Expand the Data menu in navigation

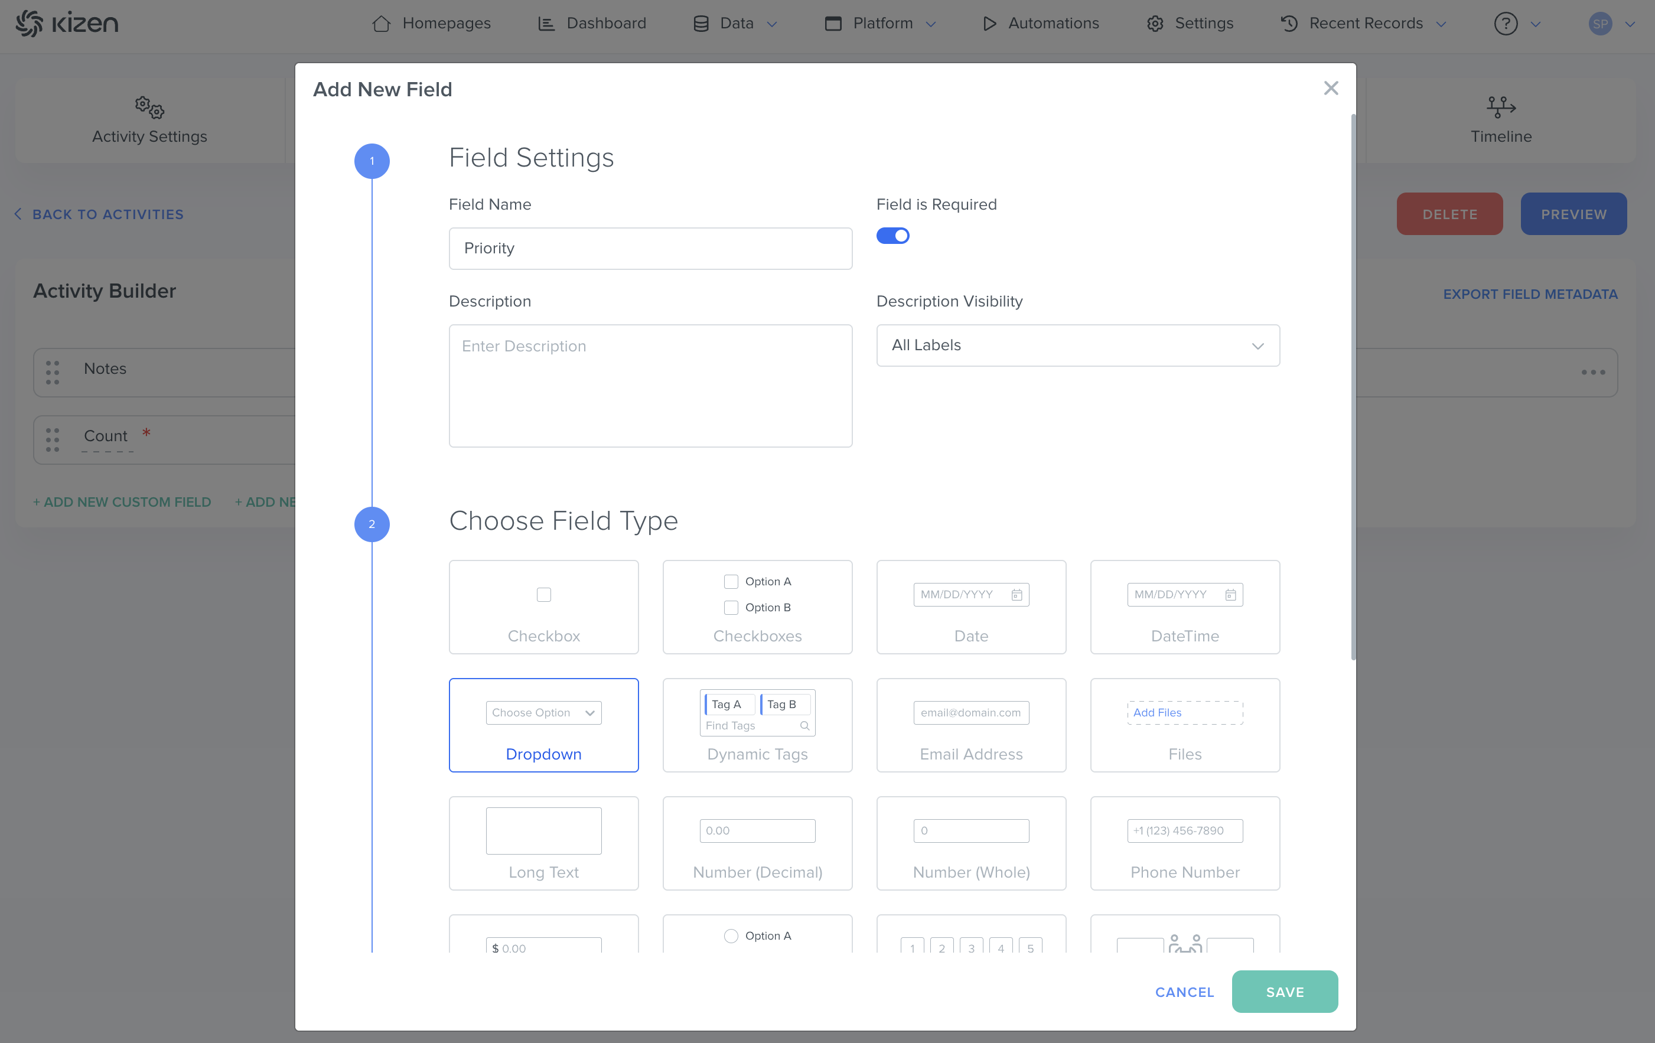735,24
